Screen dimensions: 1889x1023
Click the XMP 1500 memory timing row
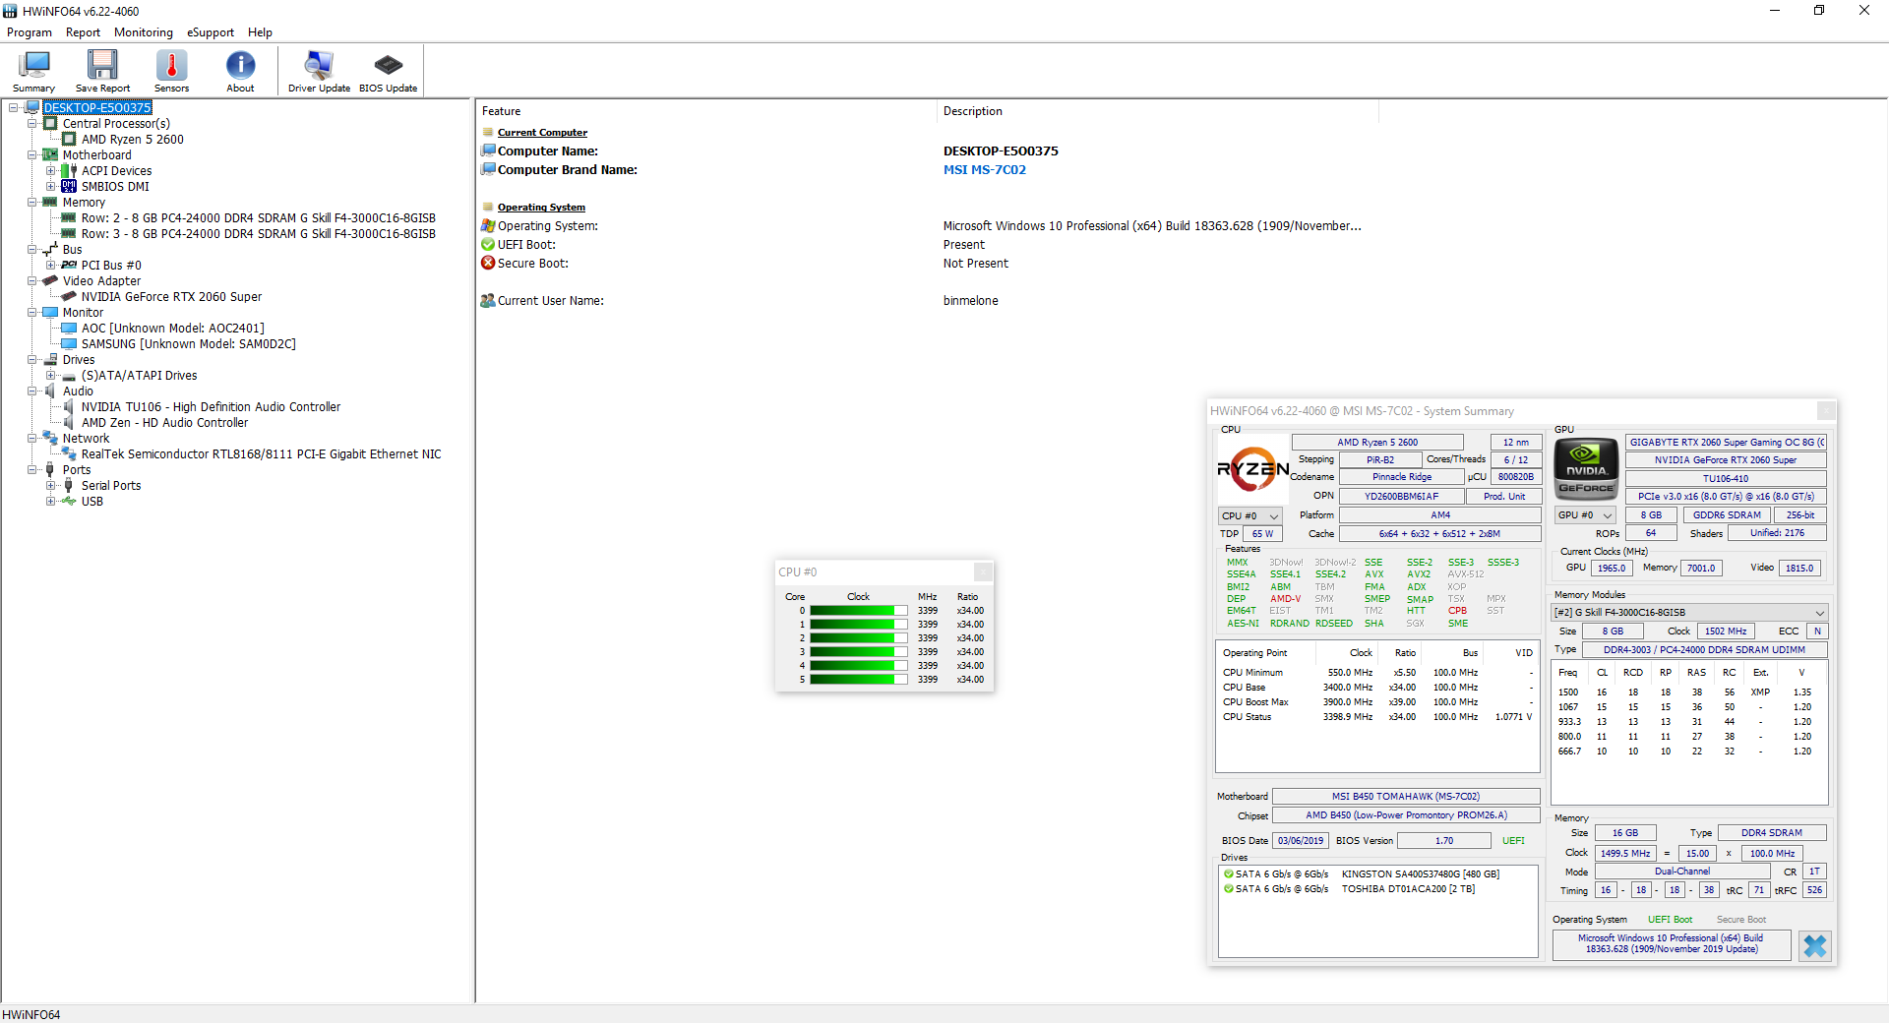[x=1684, y=692]
